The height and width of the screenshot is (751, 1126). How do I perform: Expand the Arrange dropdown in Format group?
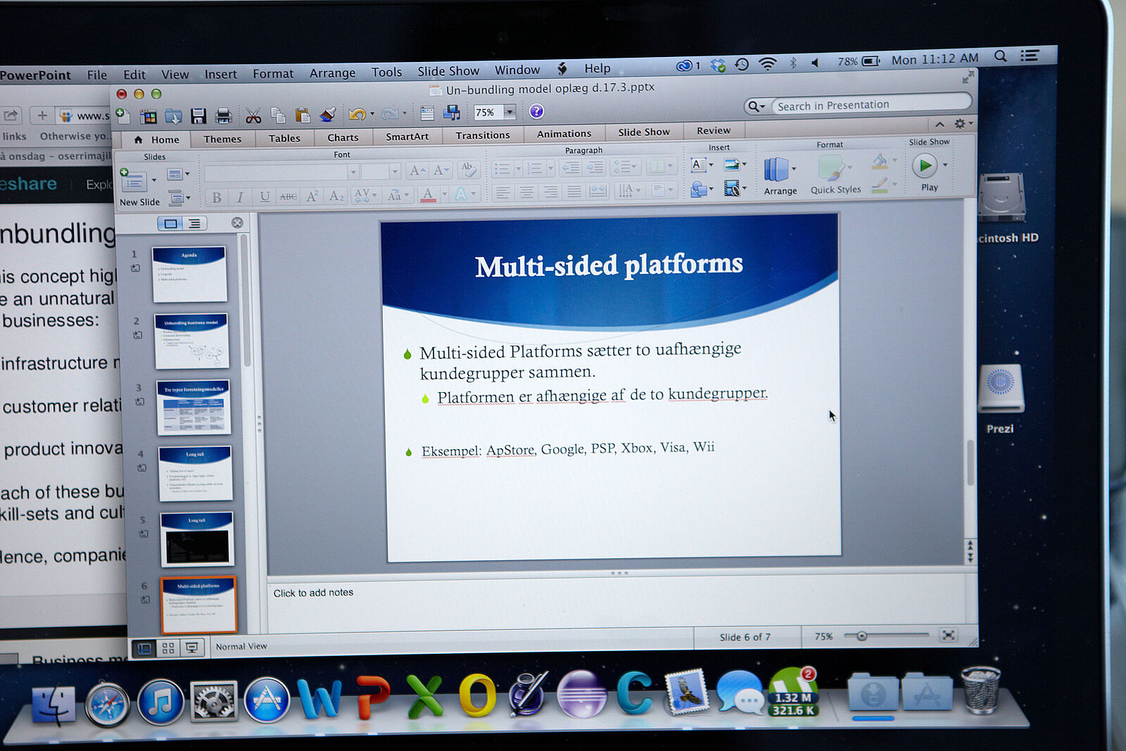794,169
